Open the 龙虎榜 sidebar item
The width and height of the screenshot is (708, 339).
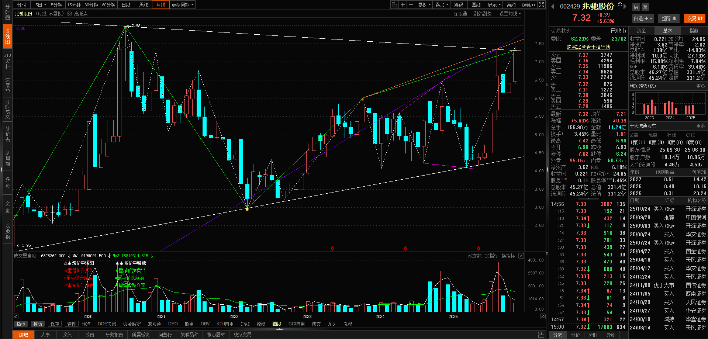point(7,231)
